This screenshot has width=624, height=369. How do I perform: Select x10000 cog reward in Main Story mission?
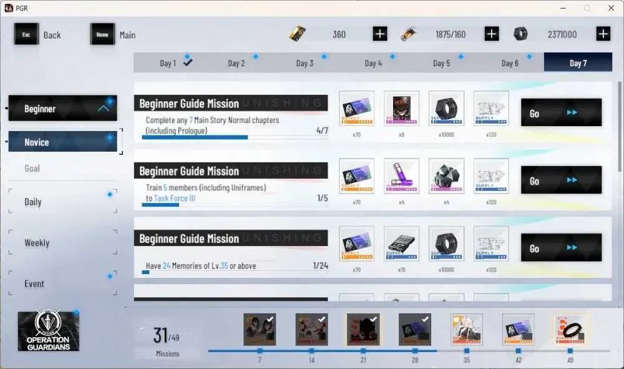[x=447, y=108]
